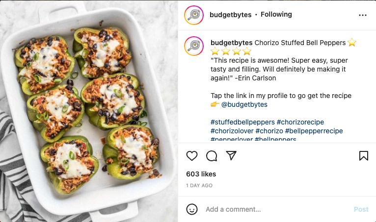Screen dimensions: 376x222
Task: Share the post via paper plane icon
Action: [x=231, y=156]
